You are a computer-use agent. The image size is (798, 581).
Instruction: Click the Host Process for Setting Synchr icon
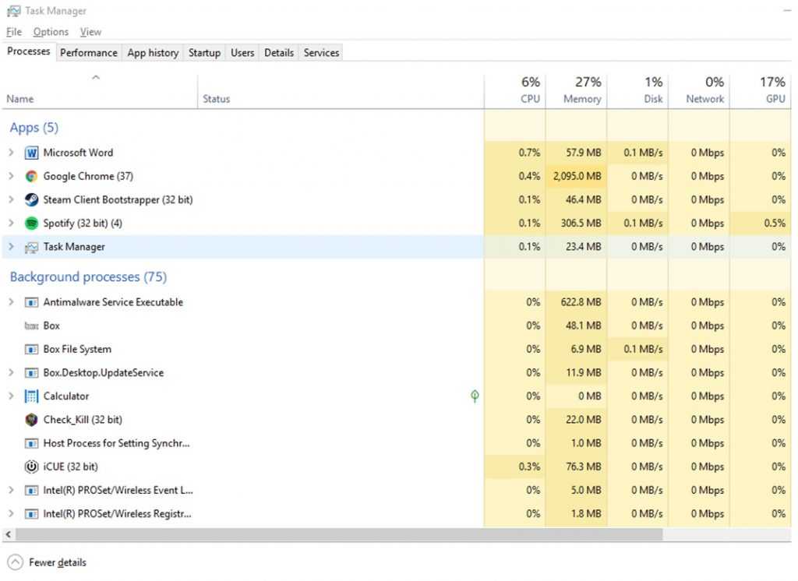coord(31,443)
